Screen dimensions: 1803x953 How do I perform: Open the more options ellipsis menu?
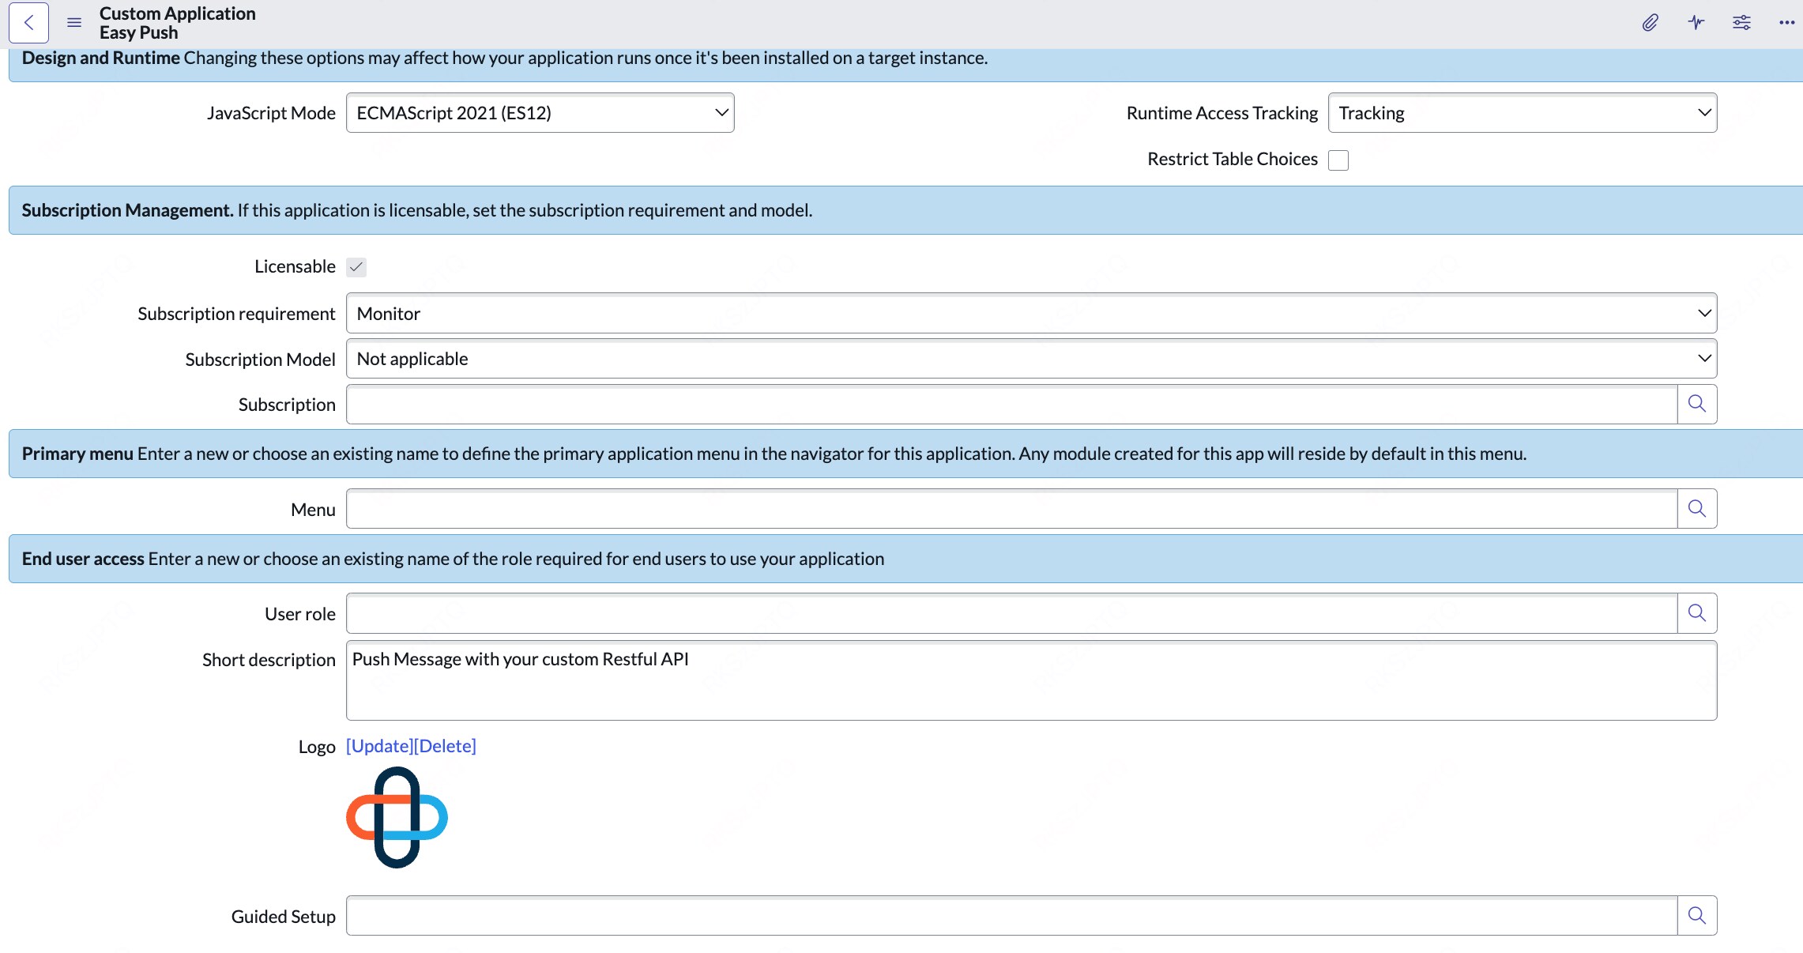point(1786,23)
